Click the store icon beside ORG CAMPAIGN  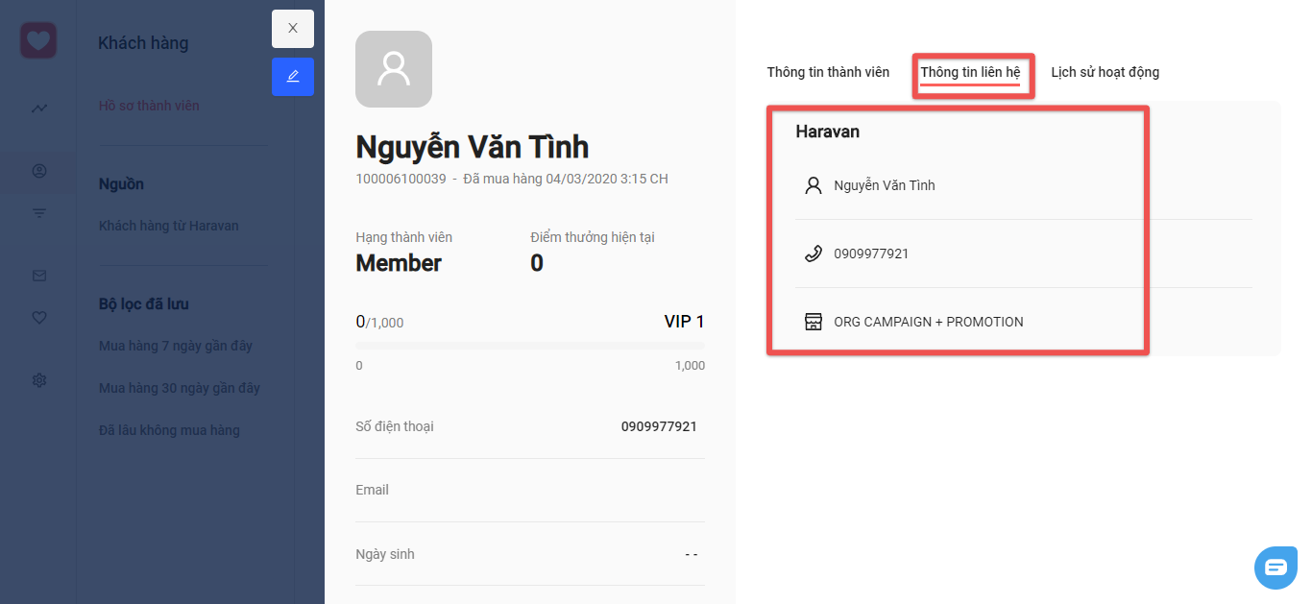(814, 322)
